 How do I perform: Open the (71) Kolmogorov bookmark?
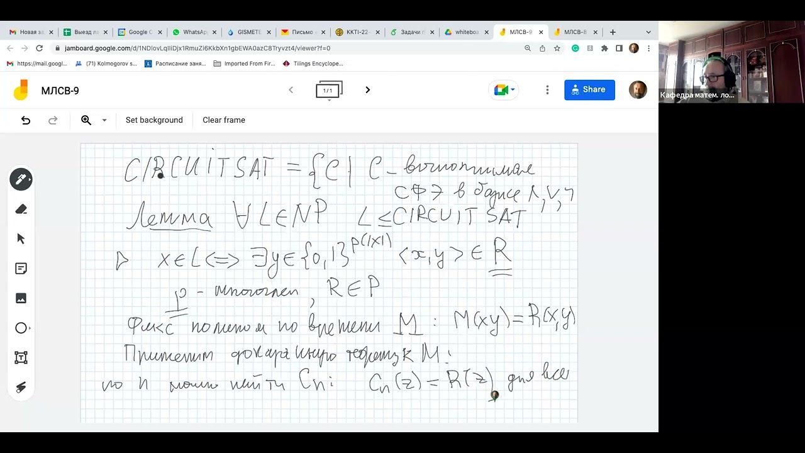tap(106, 64)
